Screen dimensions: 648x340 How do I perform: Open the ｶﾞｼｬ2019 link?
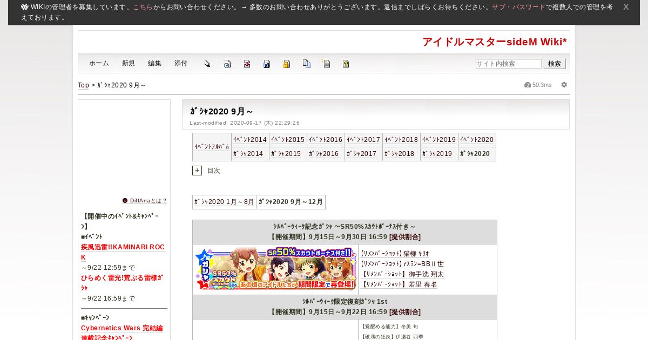(437, 154)
